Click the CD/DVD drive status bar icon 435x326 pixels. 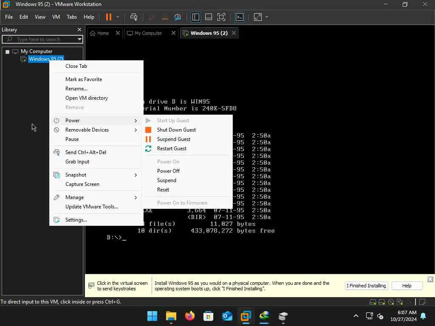pyautogui.click(x=391, y=302)
